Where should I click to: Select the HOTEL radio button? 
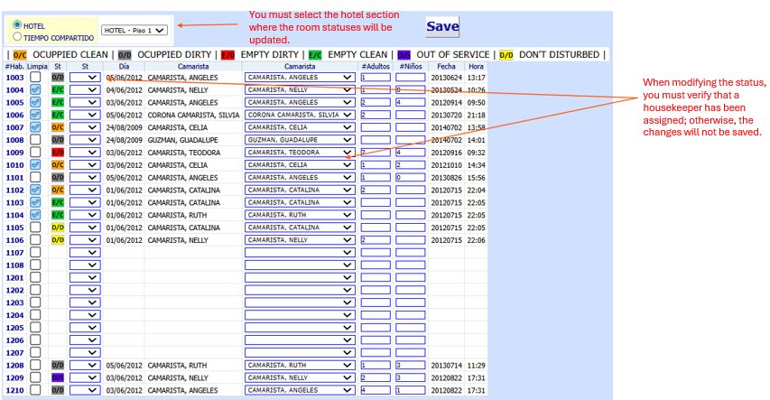click(x=17, y=25)
